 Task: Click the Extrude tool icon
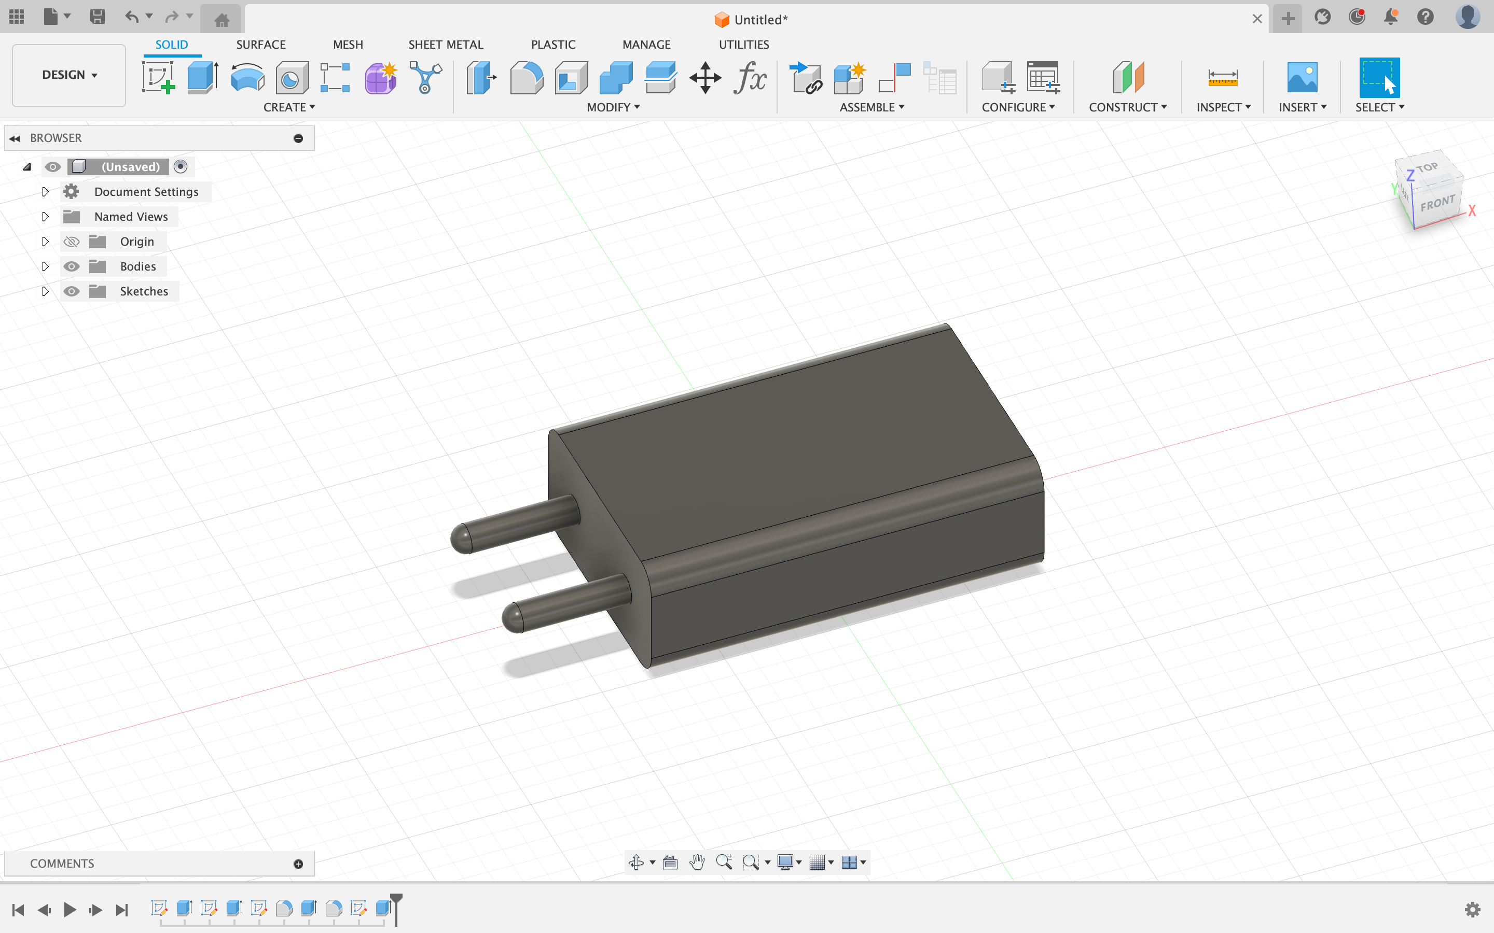[202, 78]
